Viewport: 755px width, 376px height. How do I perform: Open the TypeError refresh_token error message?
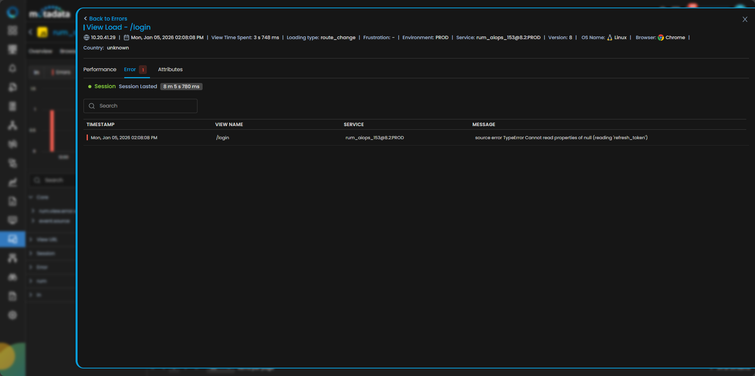point(561,138)
